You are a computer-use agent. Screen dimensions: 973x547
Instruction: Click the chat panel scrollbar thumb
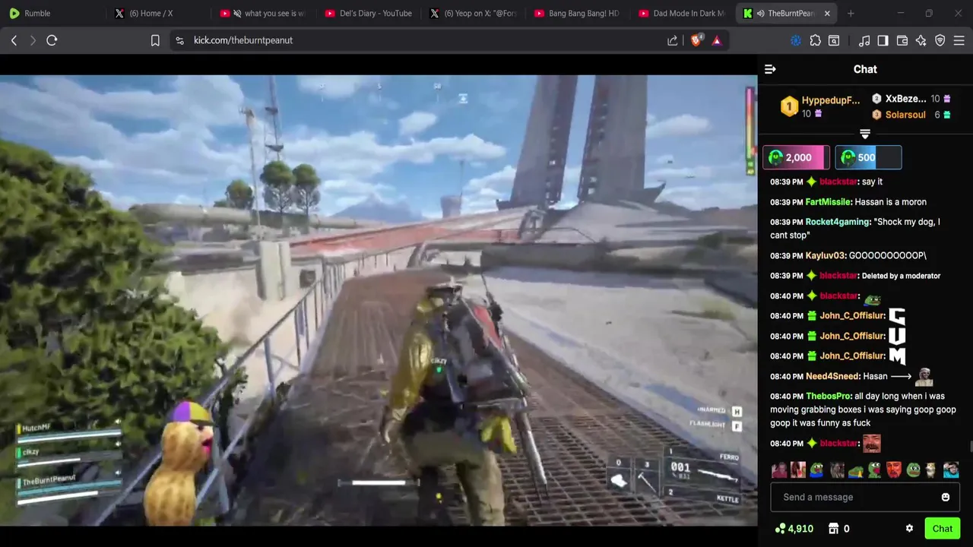[x=970, y=447]
